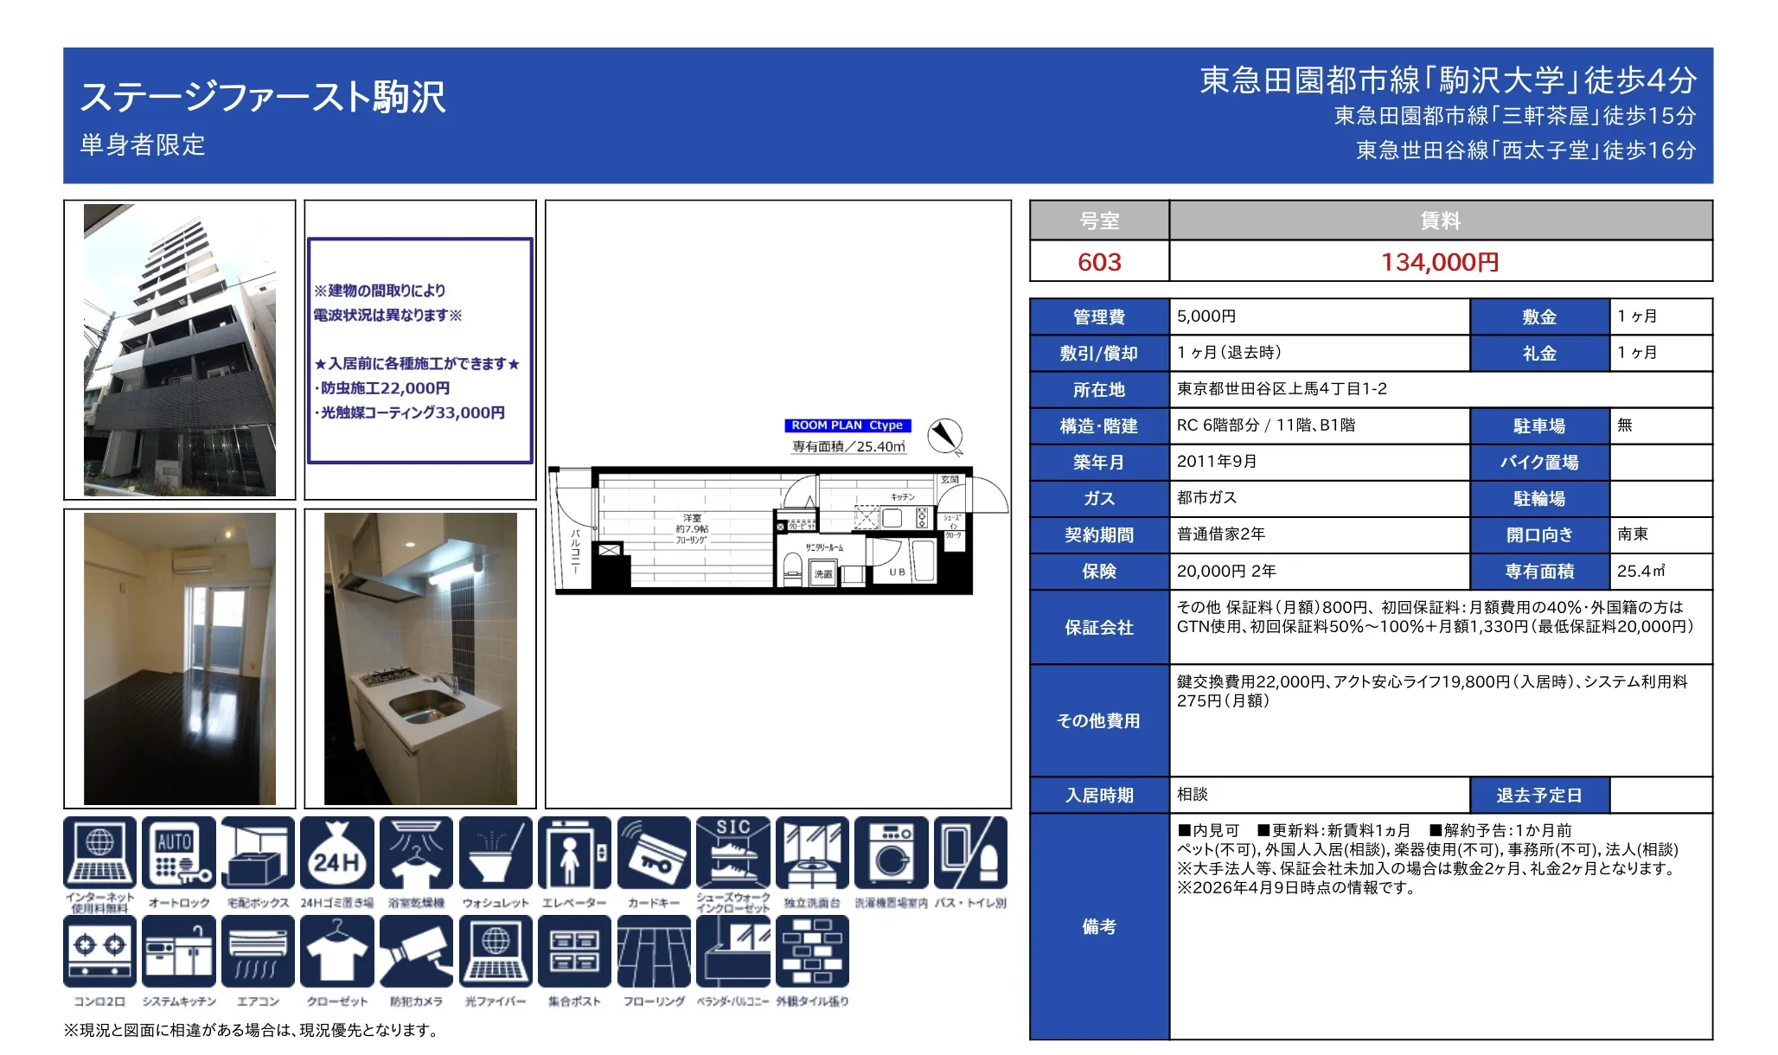The width and height of the screenshot is (1778, 1055).
Task: Click the card key (カードキー) icon
Action: pyautogui.click(x=654, y=853)
